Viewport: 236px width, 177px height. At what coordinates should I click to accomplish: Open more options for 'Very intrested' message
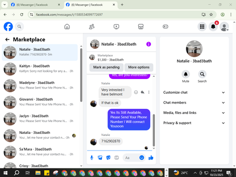[149, 92]
